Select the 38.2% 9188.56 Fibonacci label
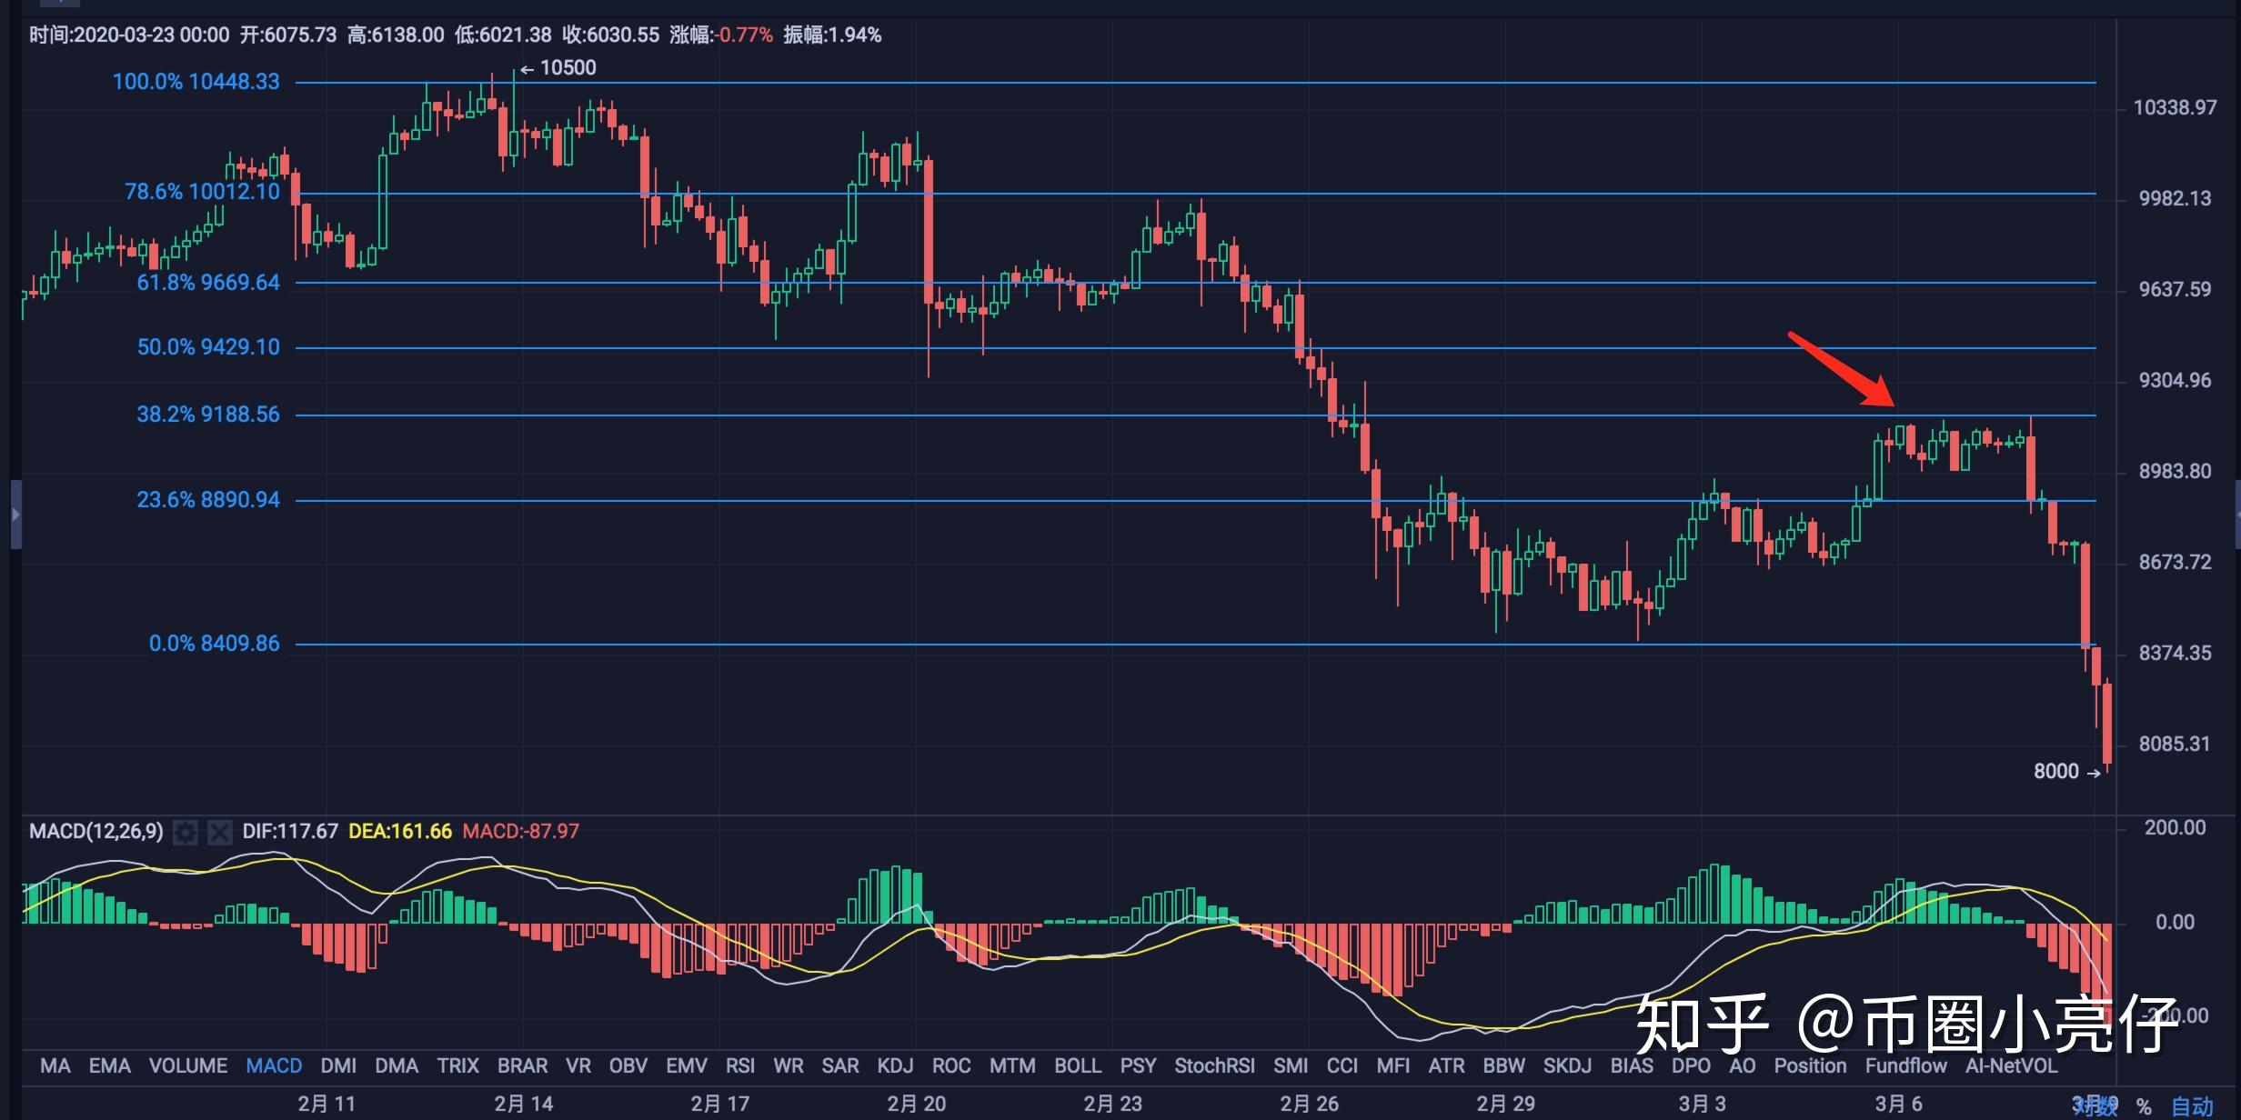Screen dimensions: 2241x1120 pyautogui.click(x=208, y=415)
